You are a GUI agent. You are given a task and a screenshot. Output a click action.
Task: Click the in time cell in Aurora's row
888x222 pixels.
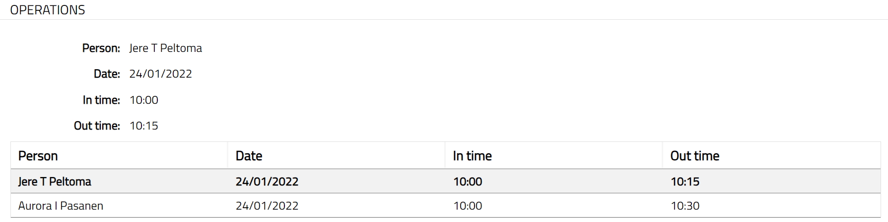(x=468, y=206)
